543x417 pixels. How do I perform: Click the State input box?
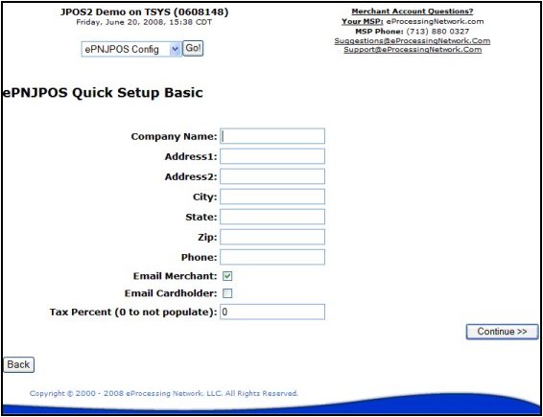(x=272, y=217)
